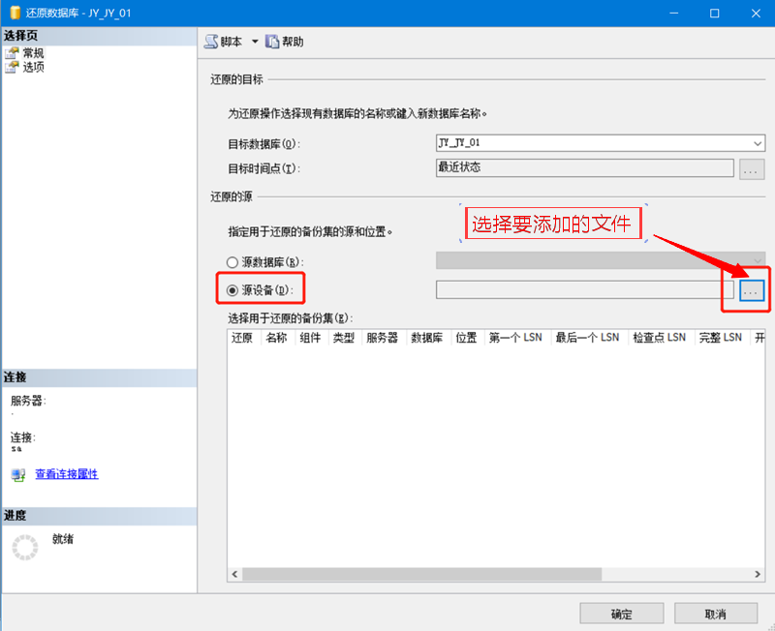Select the 源设备 radio button
Screen dimensions: 775x631
232,289
